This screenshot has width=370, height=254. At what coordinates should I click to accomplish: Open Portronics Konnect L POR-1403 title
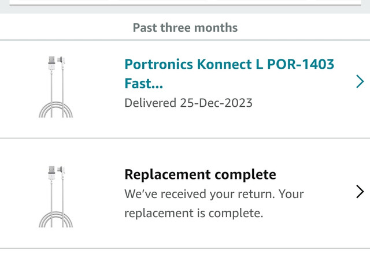click(x=229, y=64)
